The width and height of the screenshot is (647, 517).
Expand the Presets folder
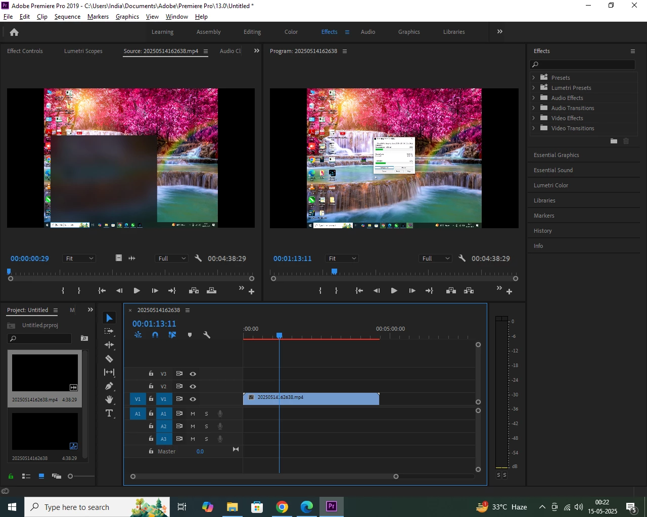[x=533, y=77]
